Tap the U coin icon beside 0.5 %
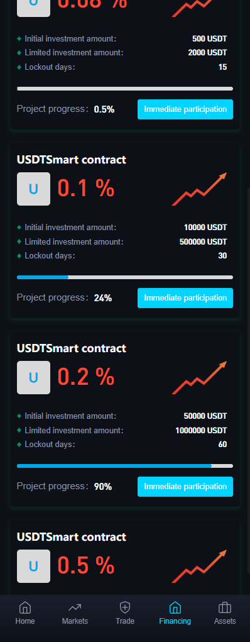The height and width of the screenshot is (642, 250). [33, 567]
